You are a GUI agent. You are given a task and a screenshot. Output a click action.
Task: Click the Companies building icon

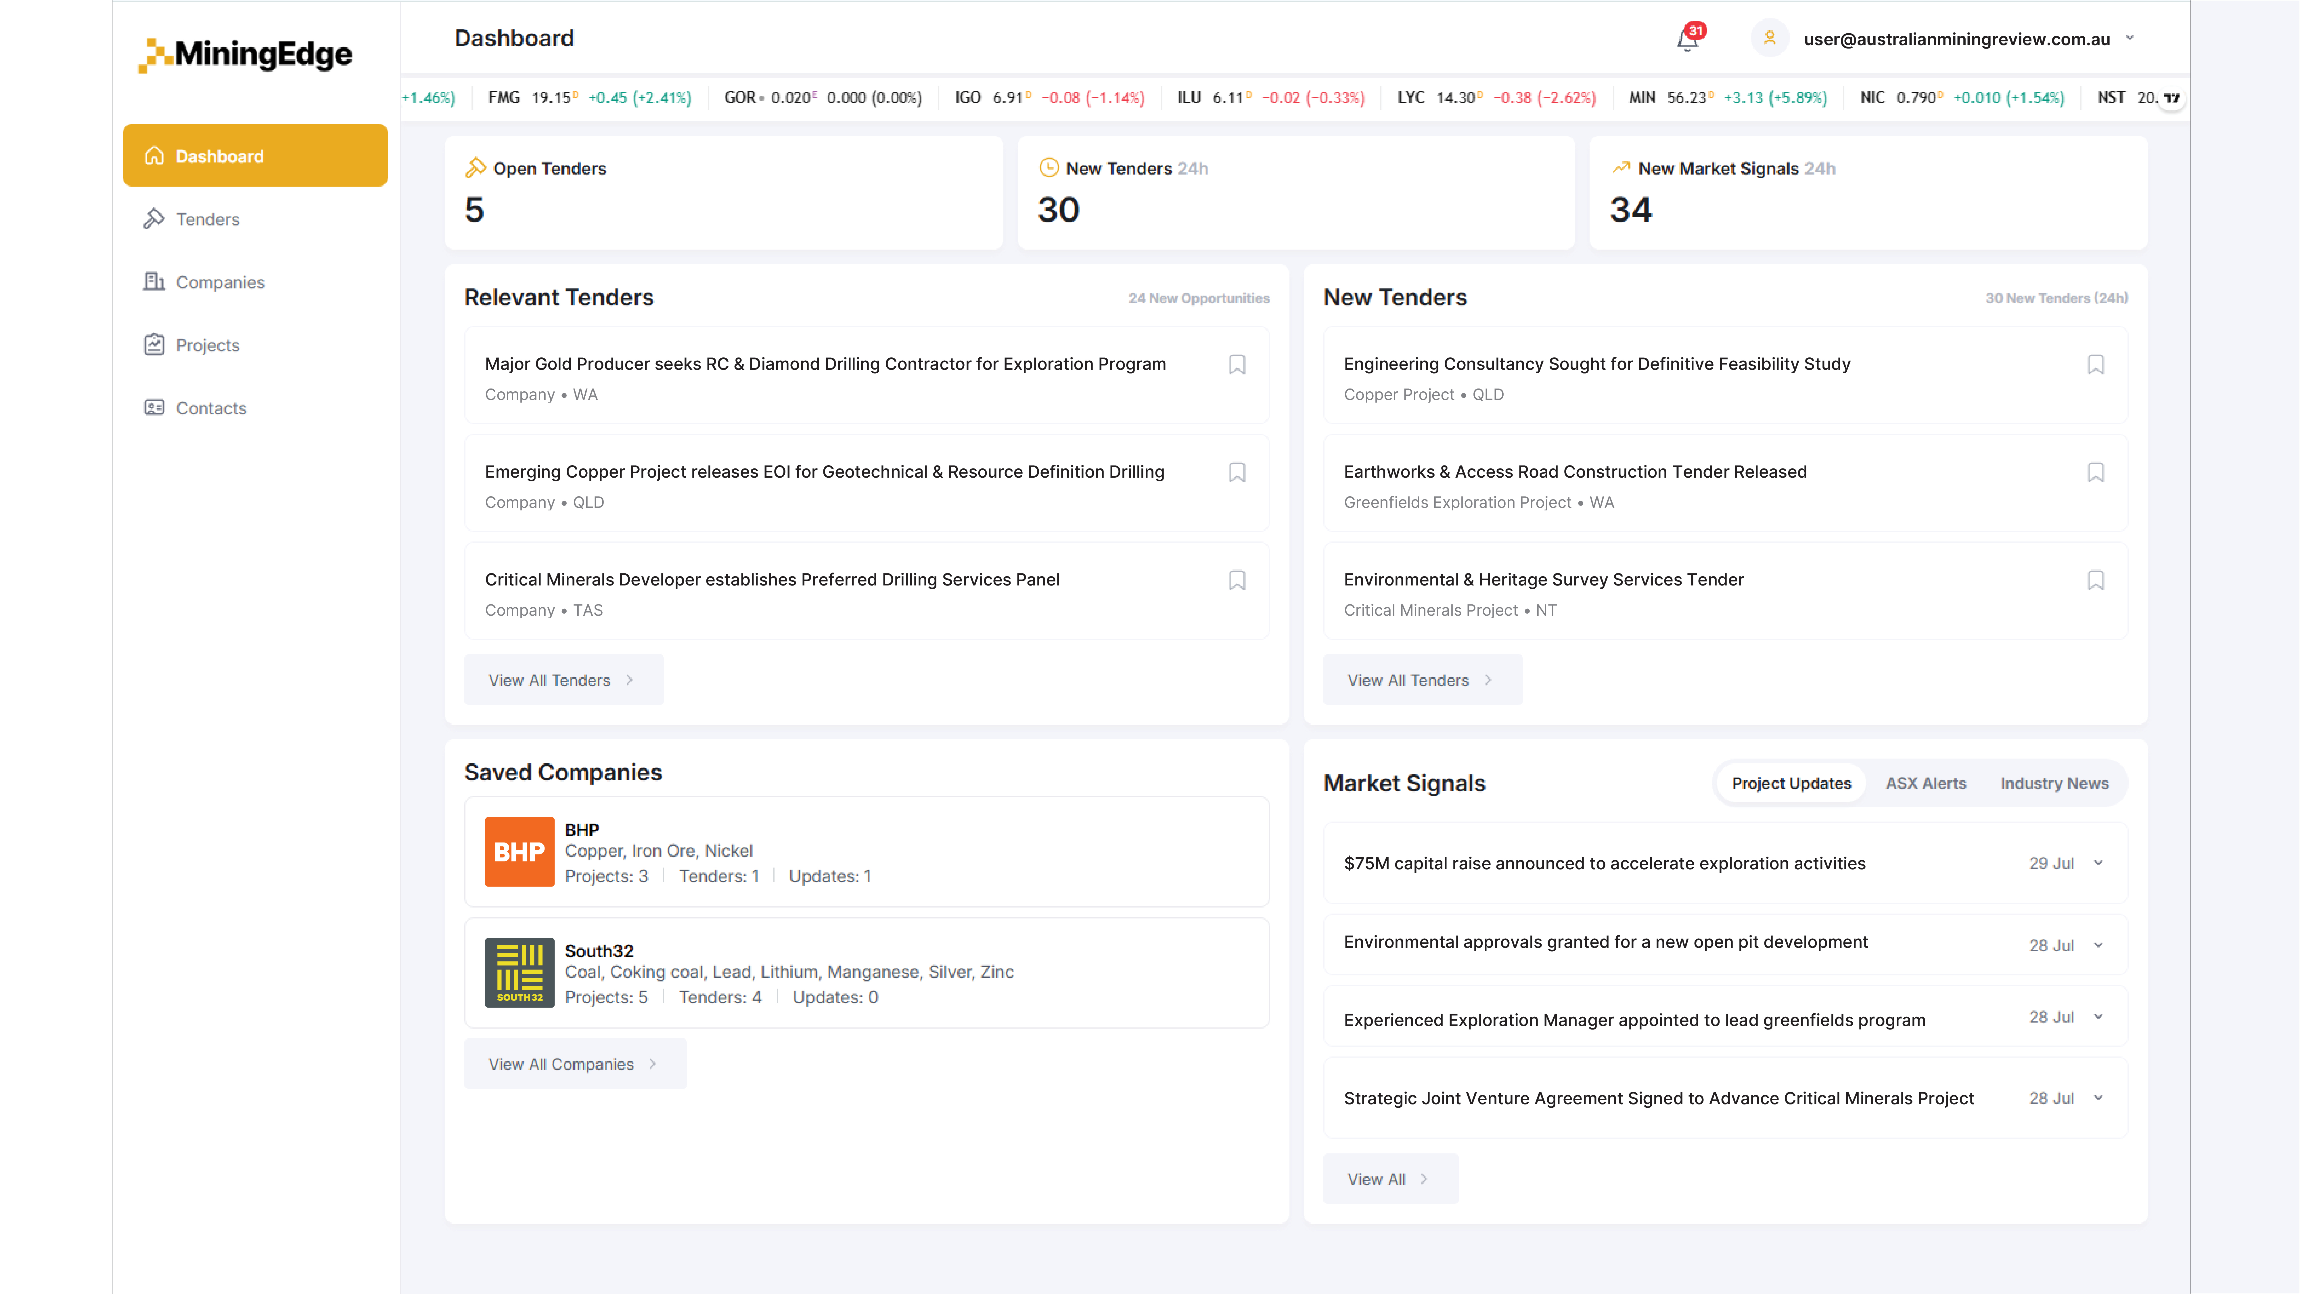pyautogui.click(x=154, y=281)
